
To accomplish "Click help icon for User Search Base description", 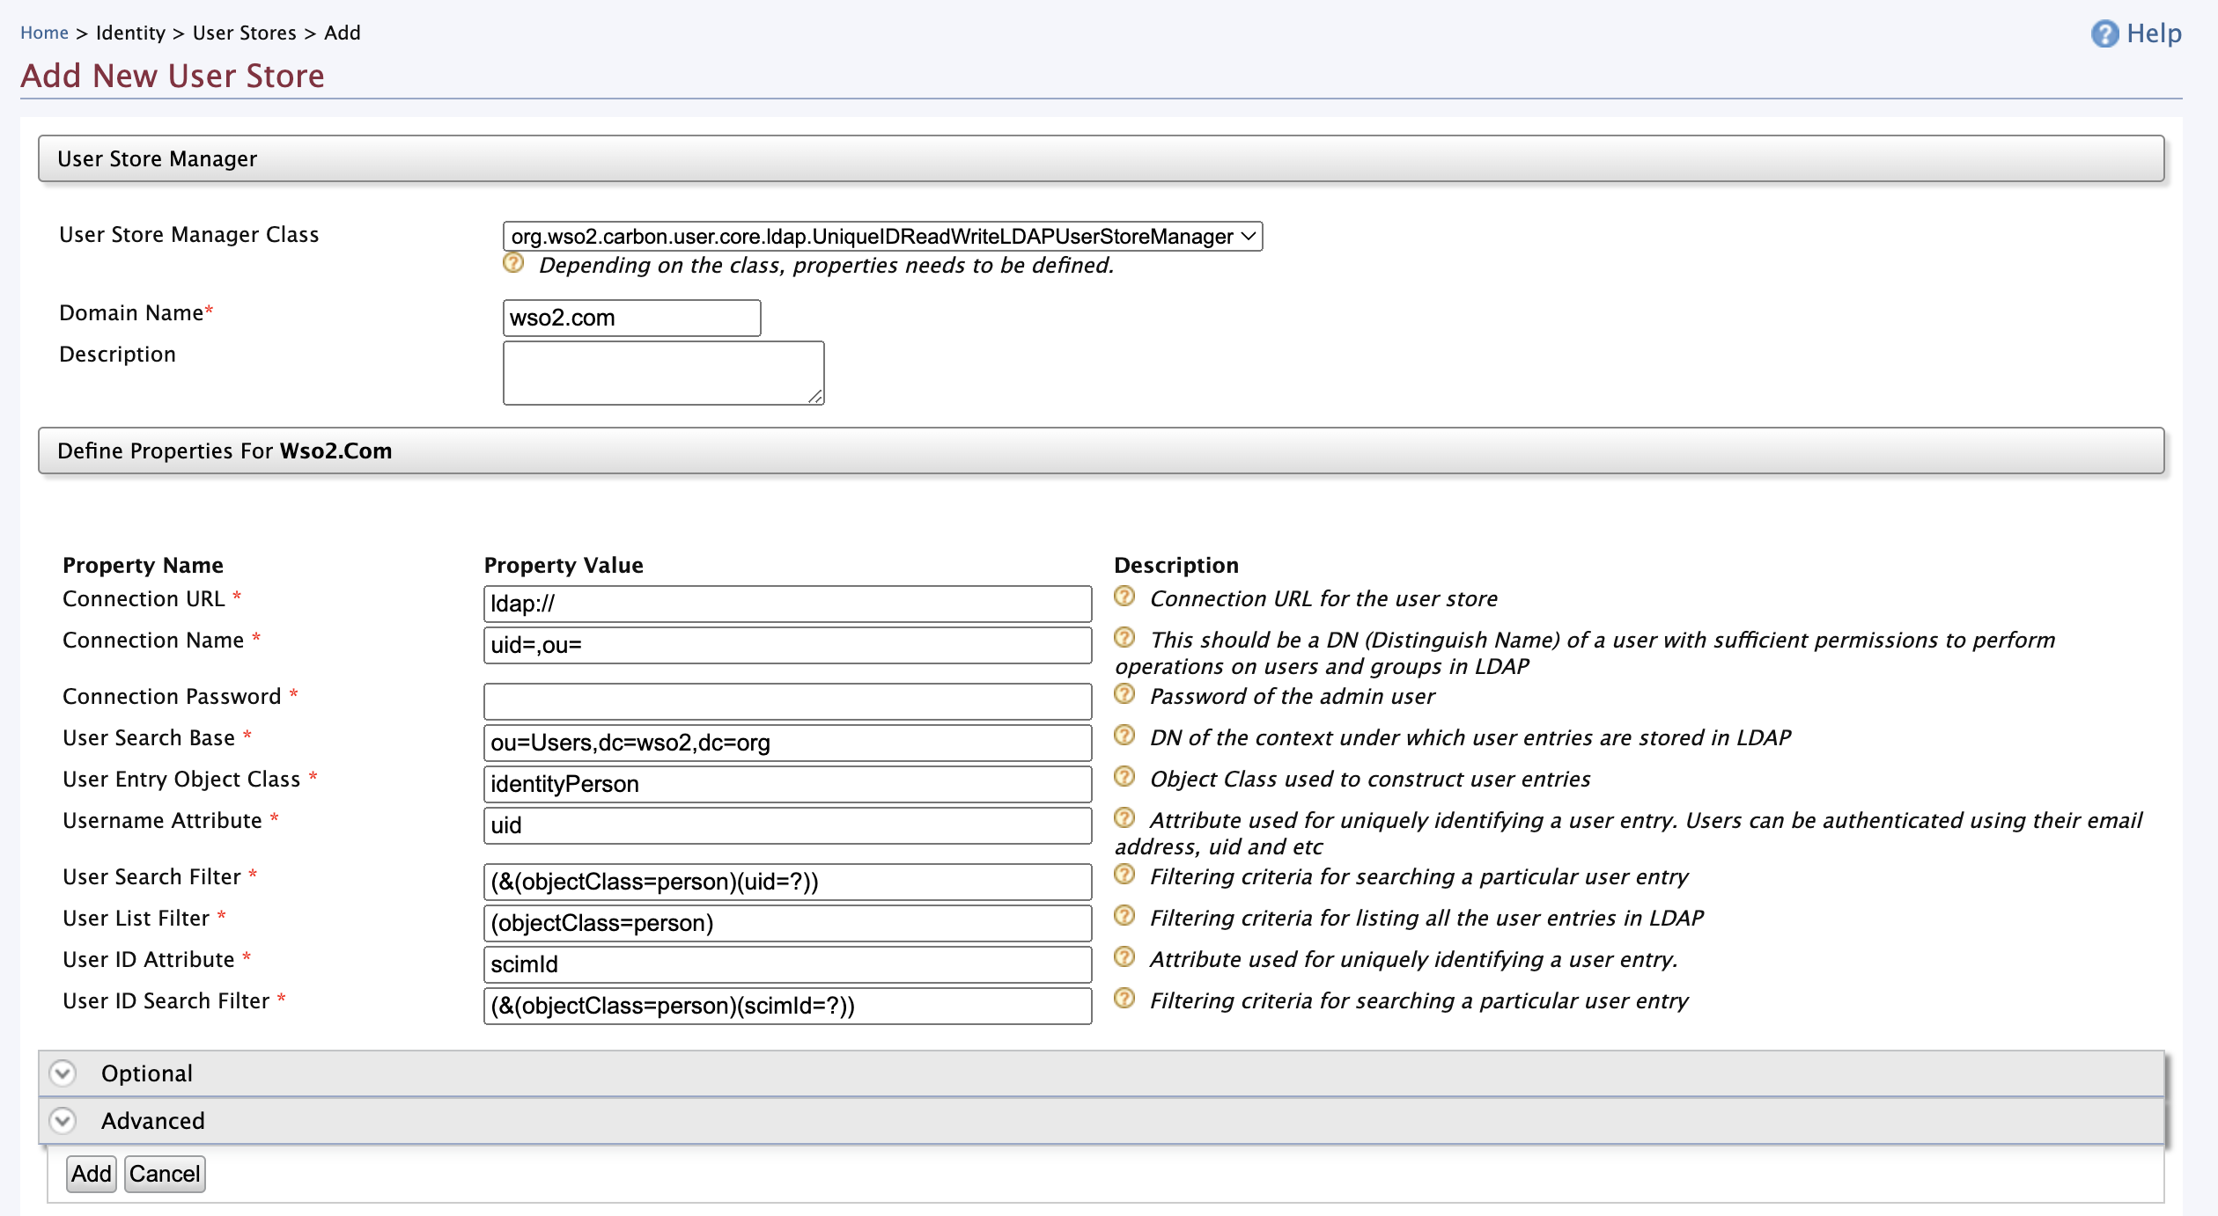I will (1124, 736).
